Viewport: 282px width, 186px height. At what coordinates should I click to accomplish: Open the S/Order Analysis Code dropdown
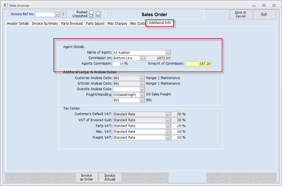[x=142, y=84]
